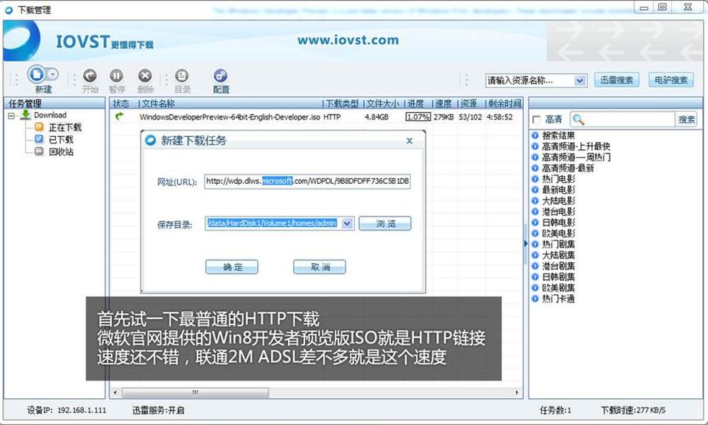Open the 热门电影 category
This screenshot has height=425, width=708.
pos(558,179)
